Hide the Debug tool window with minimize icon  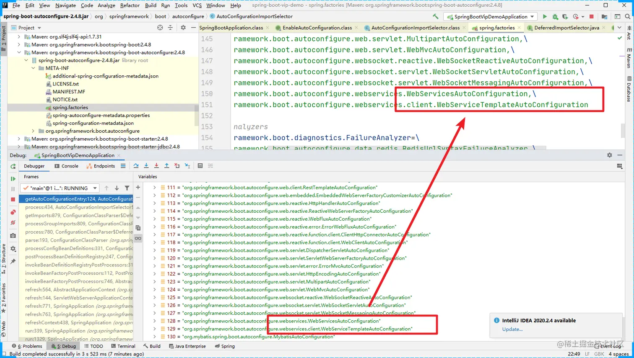[x=620, y=155]
